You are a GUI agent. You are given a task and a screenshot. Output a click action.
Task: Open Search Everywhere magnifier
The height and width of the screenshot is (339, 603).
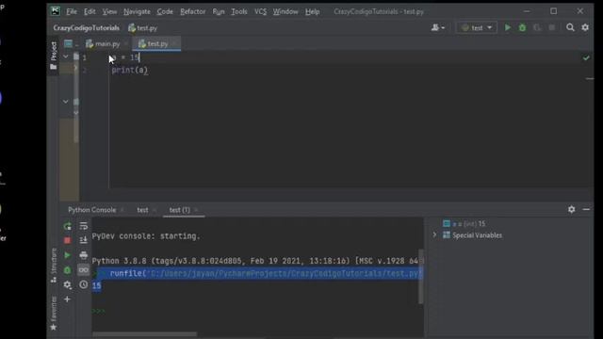tap(570, 27)
